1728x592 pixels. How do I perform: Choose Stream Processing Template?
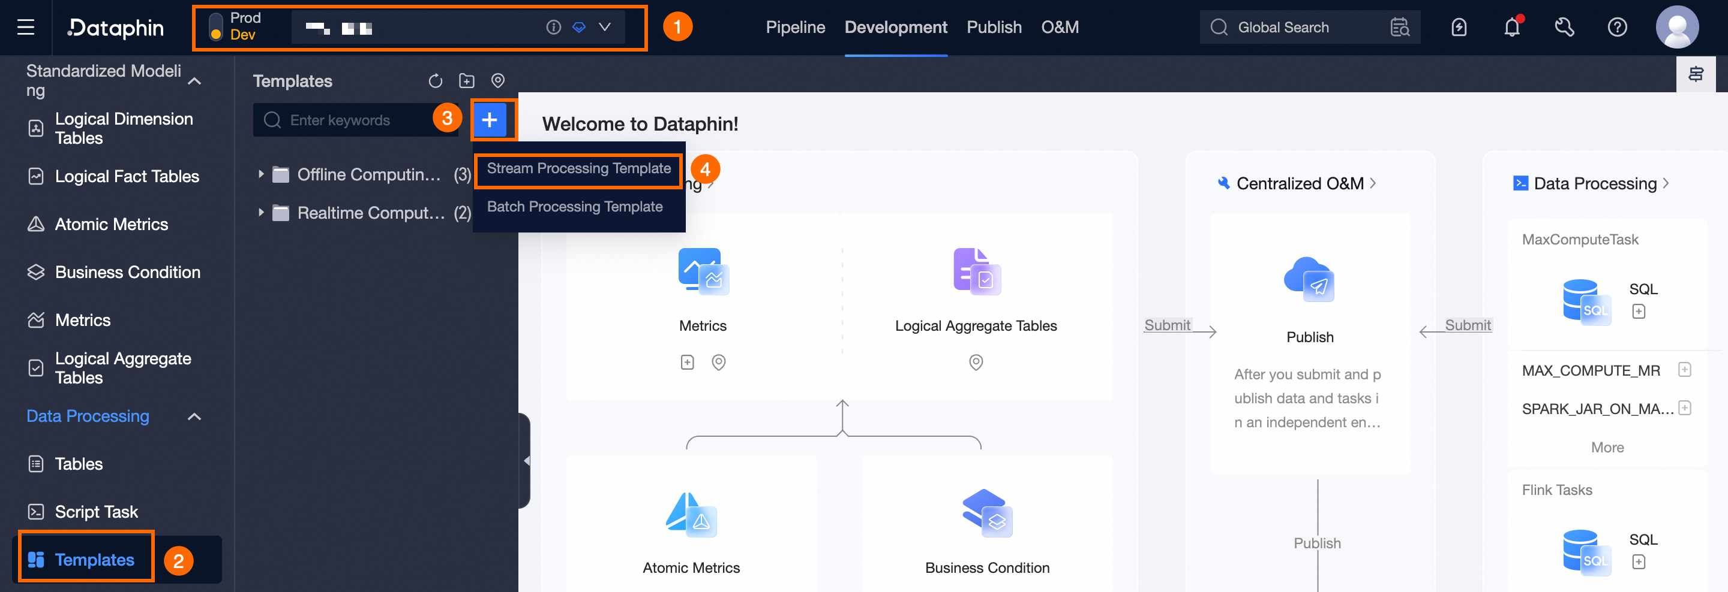coord(578,168)
